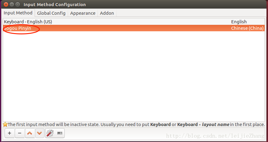Image resolution: width=268 pixels, height=142 pixels.
Task: Switch to the Global Config tab
Action: pyautogui.click(x=51, y=13)
